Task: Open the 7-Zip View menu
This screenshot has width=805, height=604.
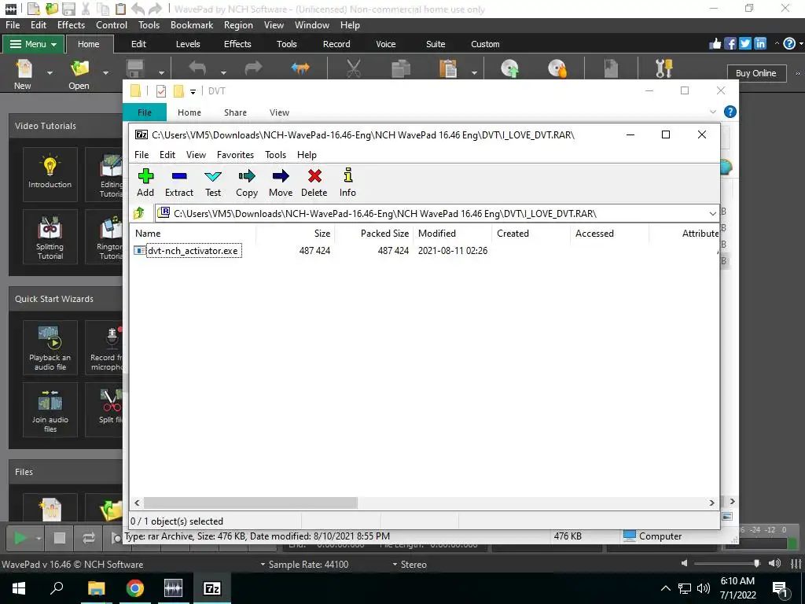Action: [x=196, y=155]
